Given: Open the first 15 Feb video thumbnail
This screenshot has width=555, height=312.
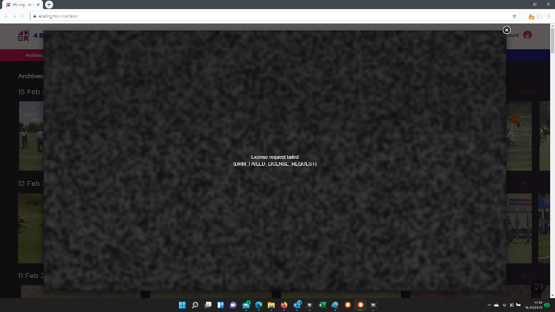Looking at the screenshot, I should click(31, 136).
